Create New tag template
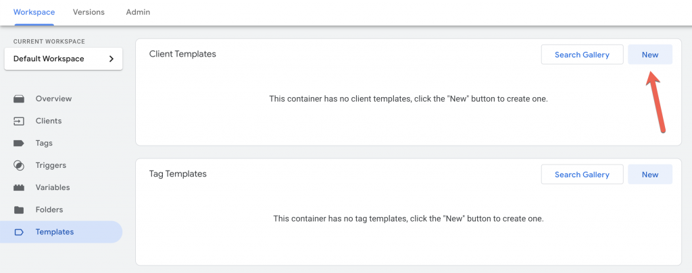Image resolution: width=692 pixels, height=273 pixels. coord(650,175)
